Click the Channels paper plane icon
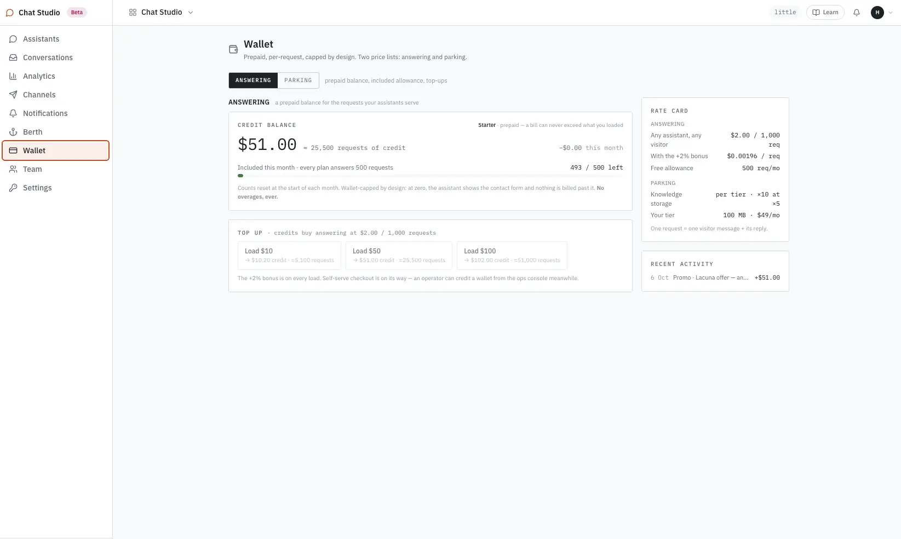 13,95
